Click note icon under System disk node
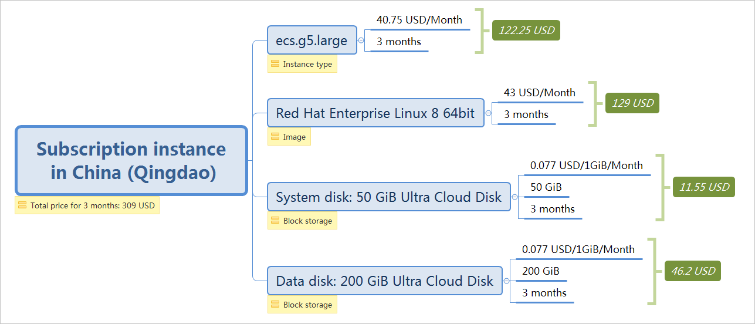Image resolution: width=755 pixels, height=324 pixels. (275, 221)
